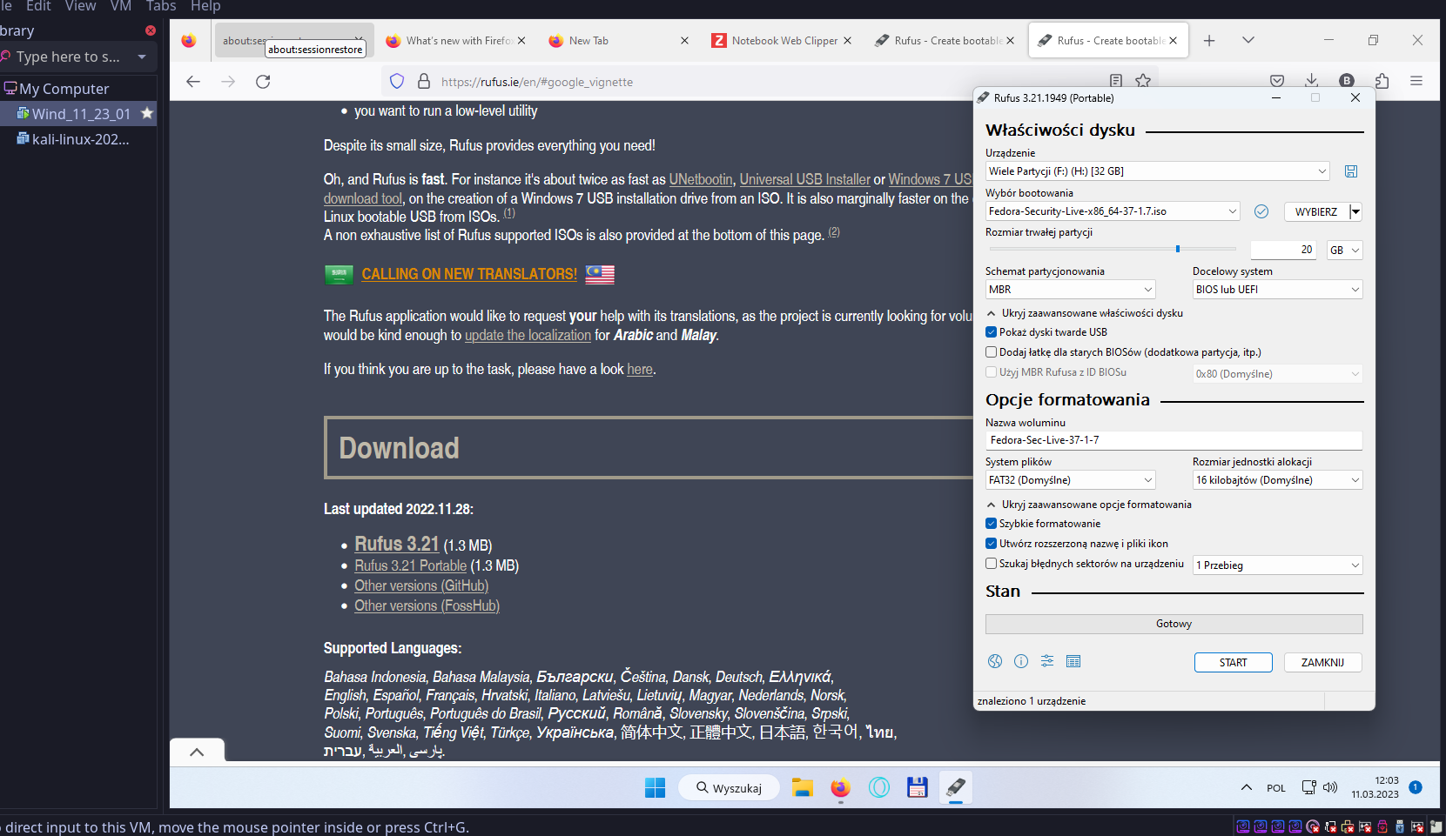Open VM menu in menu bar

click(121, 6)
